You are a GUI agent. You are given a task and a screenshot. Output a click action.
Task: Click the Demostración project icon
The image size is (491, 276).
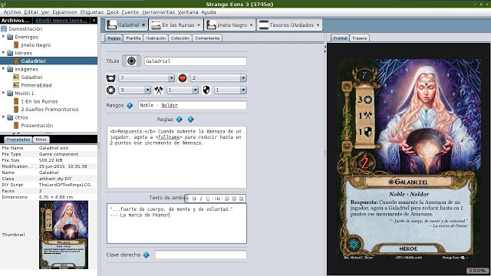click(x=4, y=29)
